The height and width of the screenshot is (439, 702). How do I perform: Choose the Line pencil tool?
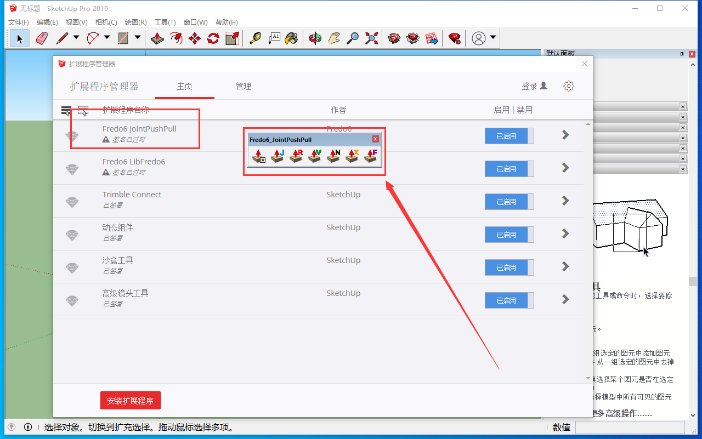coord(62,38)
